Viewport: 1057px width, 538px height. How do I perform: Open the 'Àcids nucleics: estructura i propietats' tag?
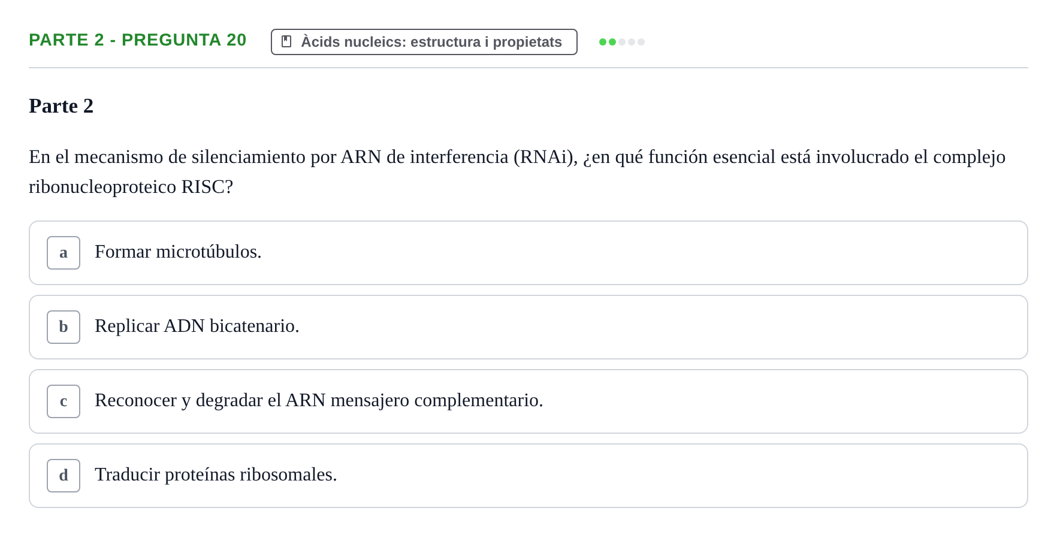tap(424, 42)
